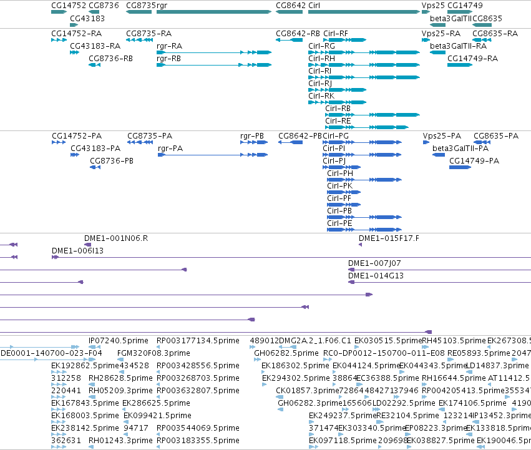Click the long Cirl gene bar
531x450 pixels.
(x=364, y=12)
